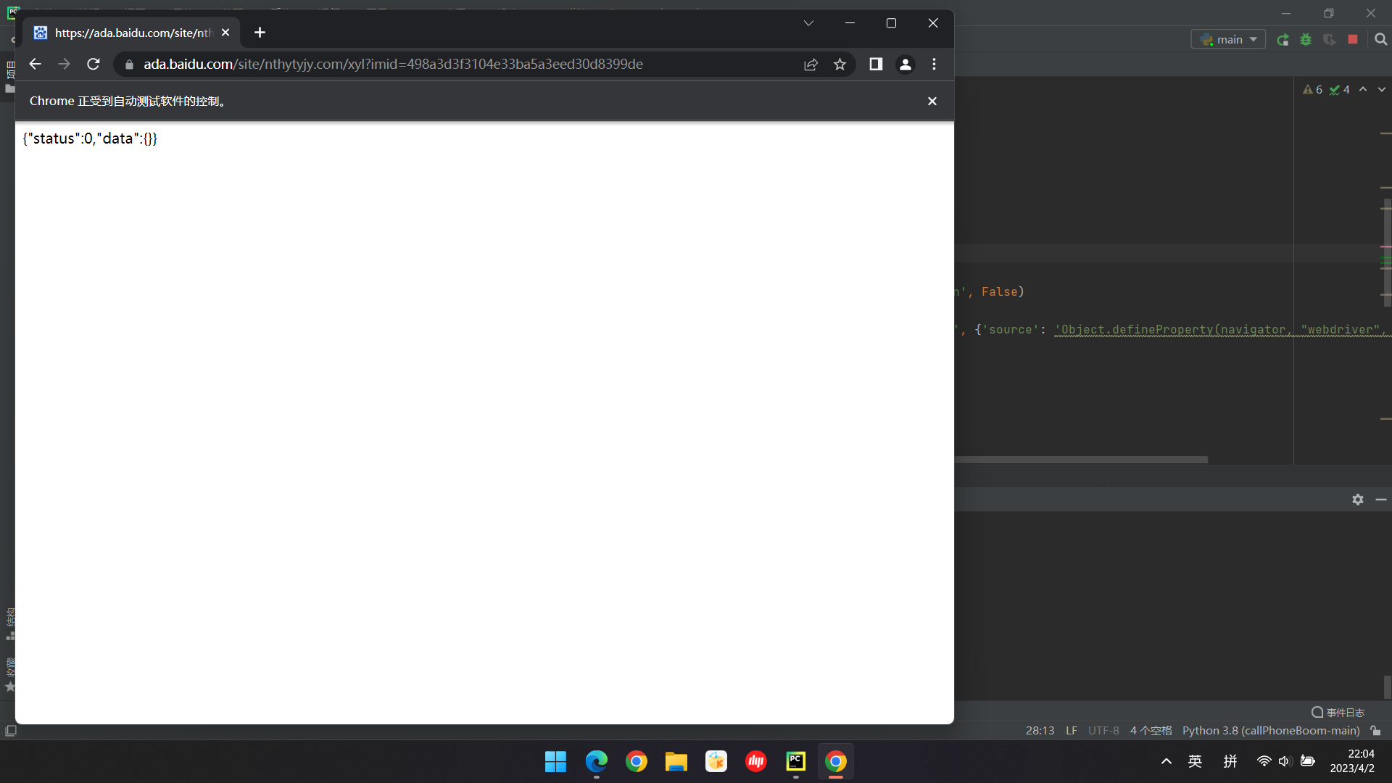Open the 事件日志 Event Log
This screenshot has width=1392, height=783.
click(x=1338, y=713)
